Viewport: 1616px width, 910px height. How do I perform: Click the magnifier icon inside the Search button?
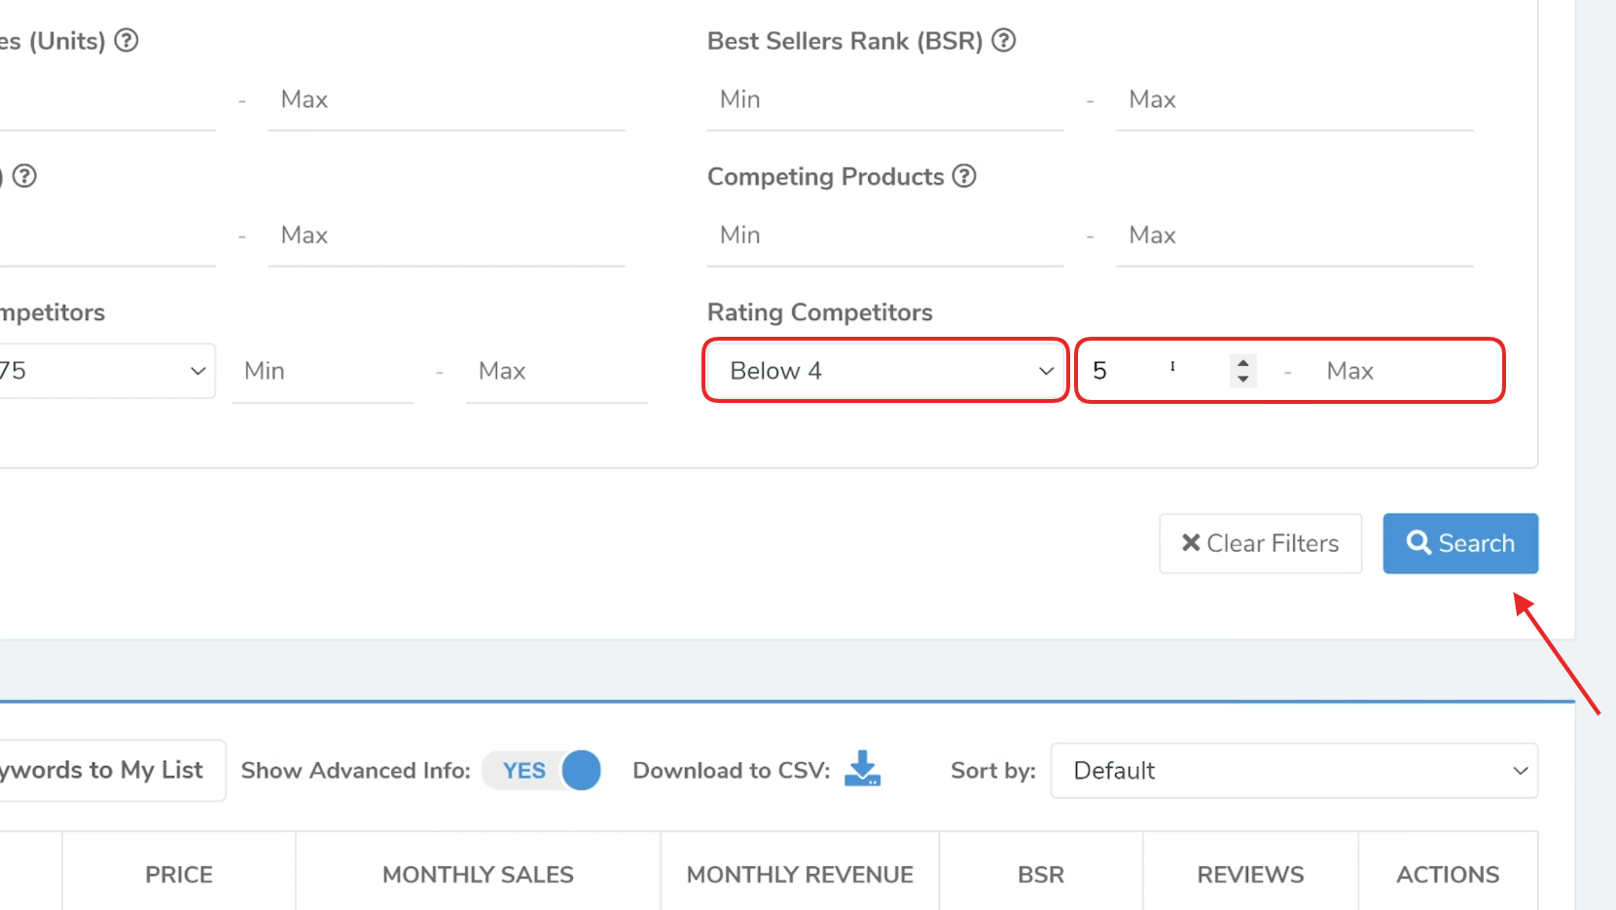point(1418,543)
